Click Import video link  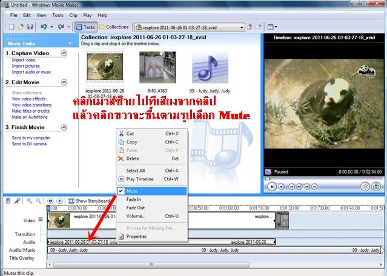coord(24,60)
